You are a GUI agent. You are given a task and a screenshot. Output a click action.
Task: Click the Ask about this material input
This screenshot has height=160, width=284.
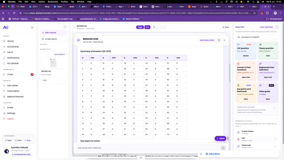point(147,148)
